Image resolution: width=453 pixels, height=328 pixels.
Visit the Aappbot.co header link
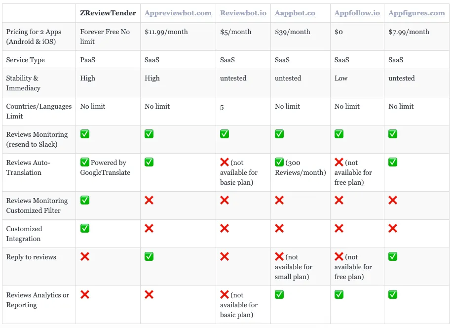click(x=295, y=13)
